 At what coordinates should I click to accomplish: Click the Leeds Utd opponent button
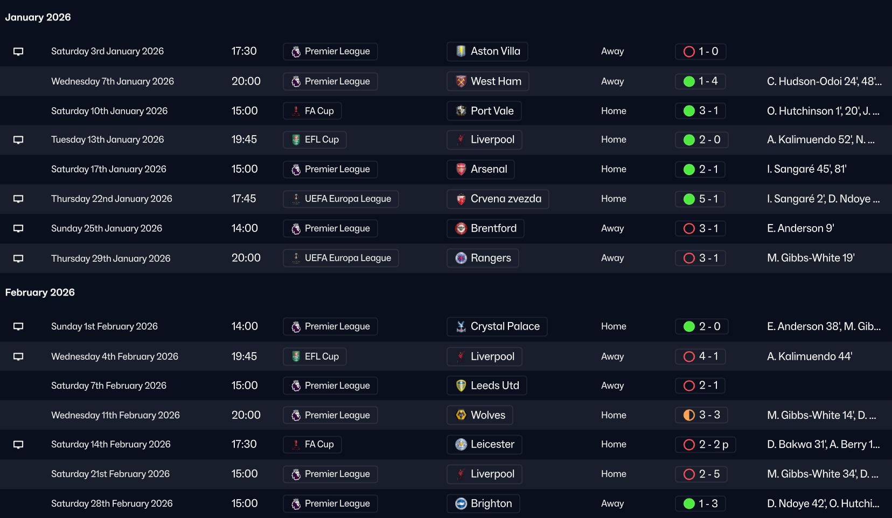click(486, 386)
